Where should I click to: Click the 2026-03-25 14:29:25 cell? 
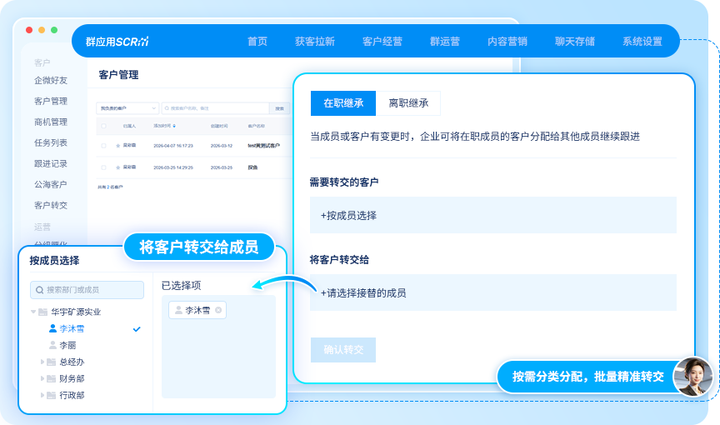point(173,167)
